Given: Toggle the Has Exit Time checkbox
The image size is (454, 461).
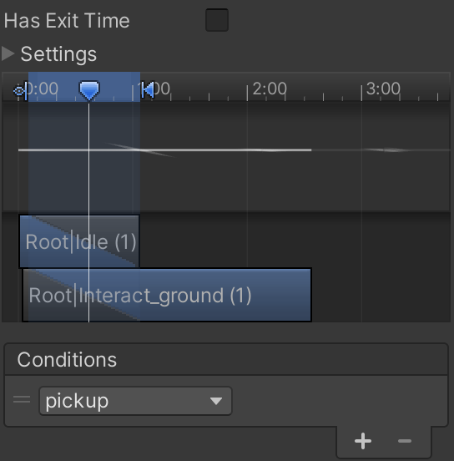Looking at the screenshot, I should [x=217, y=20].
